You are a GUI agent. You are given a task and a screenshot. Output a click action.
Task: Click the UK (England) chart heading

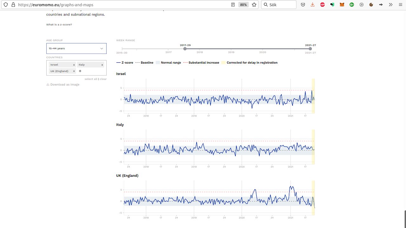(127, 175)
